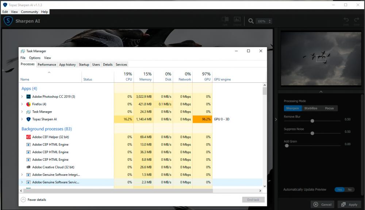Set Automatically Update Preview to No
This screenshot has width=365, height=210.
tap(349, 190)
